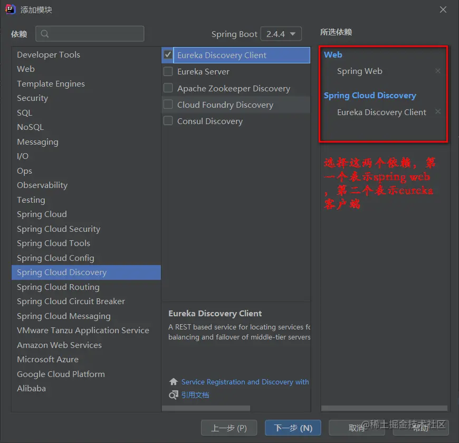The width and height of the screenshot is (459, 443).
Task: Click horizontal scrollbar under dependency description
Action: coord(206,408)
